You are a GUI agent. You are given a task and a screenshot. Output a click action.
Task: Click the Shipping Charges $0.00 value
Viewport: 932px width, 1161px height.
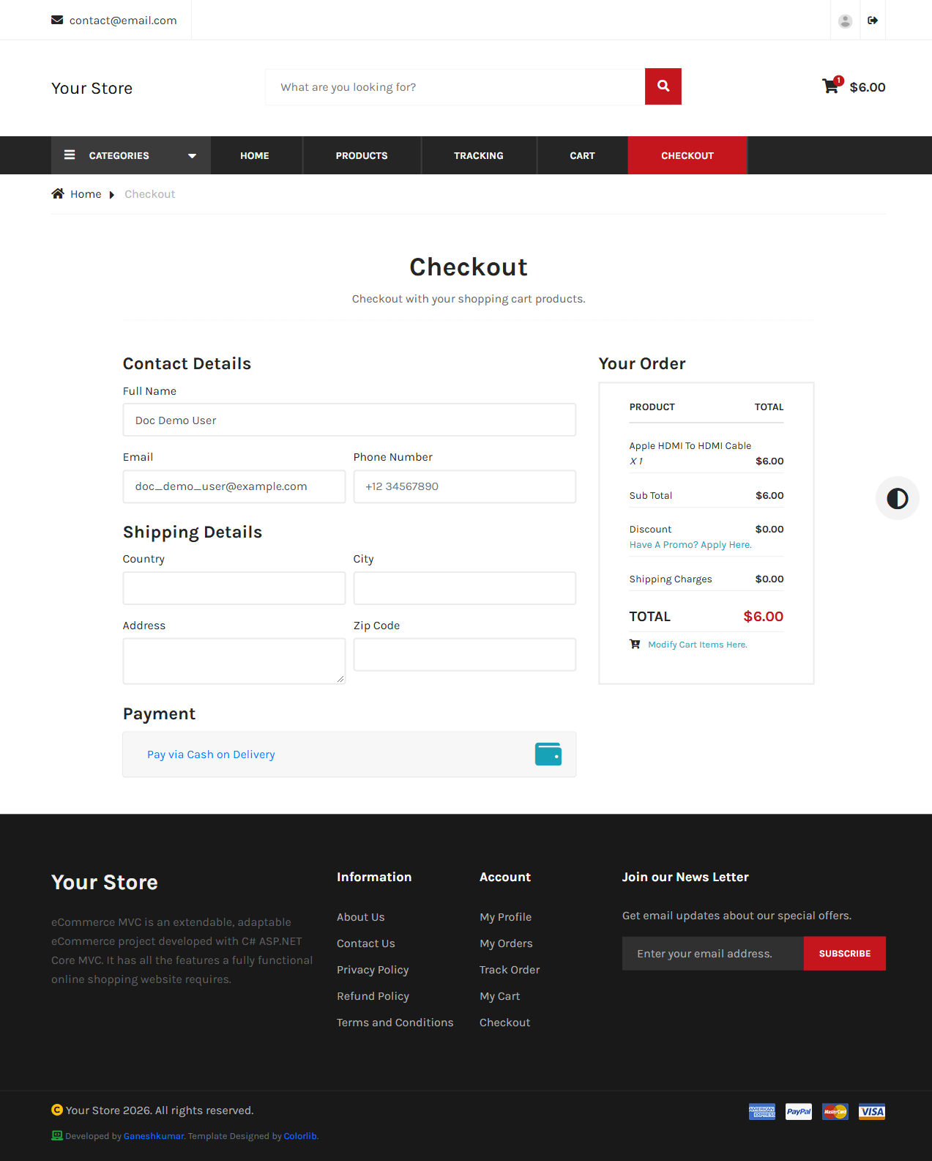(769, 579)
